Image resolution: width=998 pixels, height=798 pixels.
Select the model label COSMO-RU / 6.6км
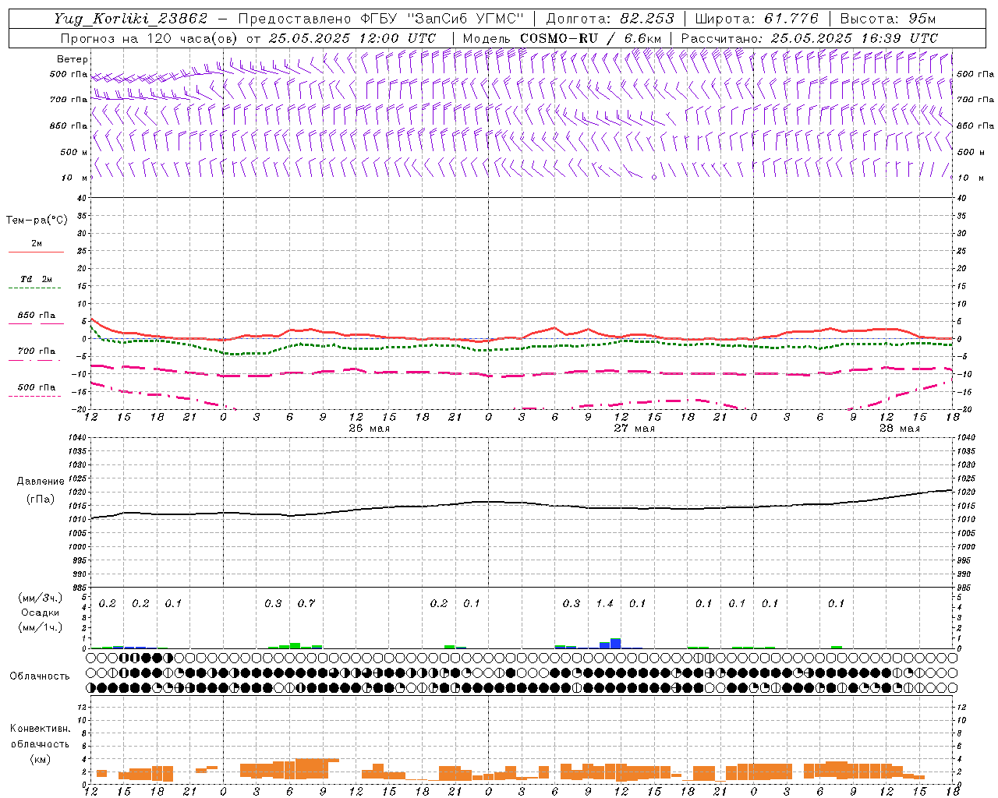tap(591, 38)
